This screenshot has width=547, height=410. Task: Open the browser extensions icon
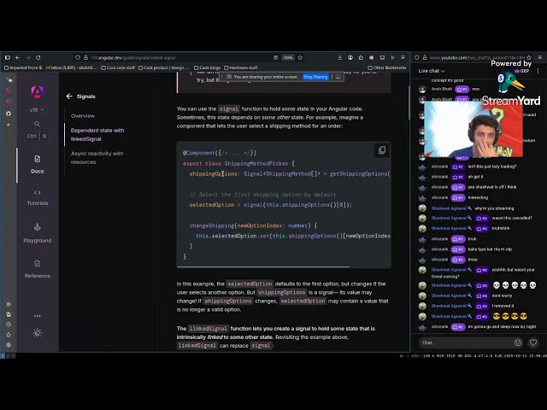coord(361,57)
